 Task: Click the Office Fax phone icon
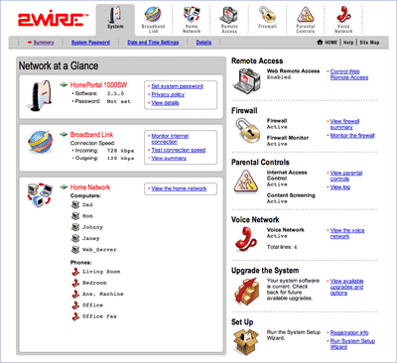(x=75, y=316)
